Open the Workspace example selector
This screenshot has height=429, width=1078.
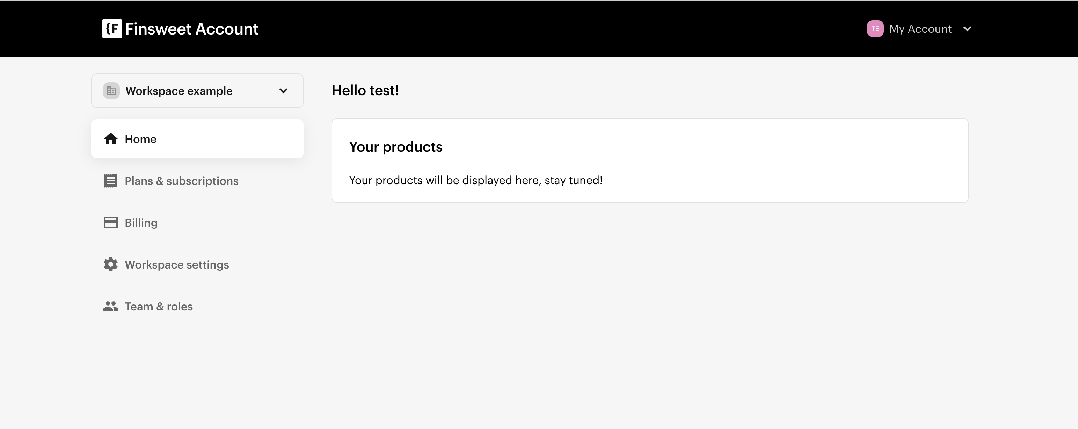coord(197,91)
